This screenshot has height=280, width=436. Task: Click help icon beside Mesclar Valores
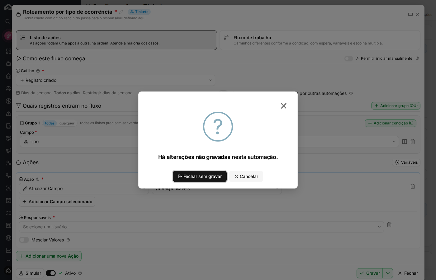(68, 240)
